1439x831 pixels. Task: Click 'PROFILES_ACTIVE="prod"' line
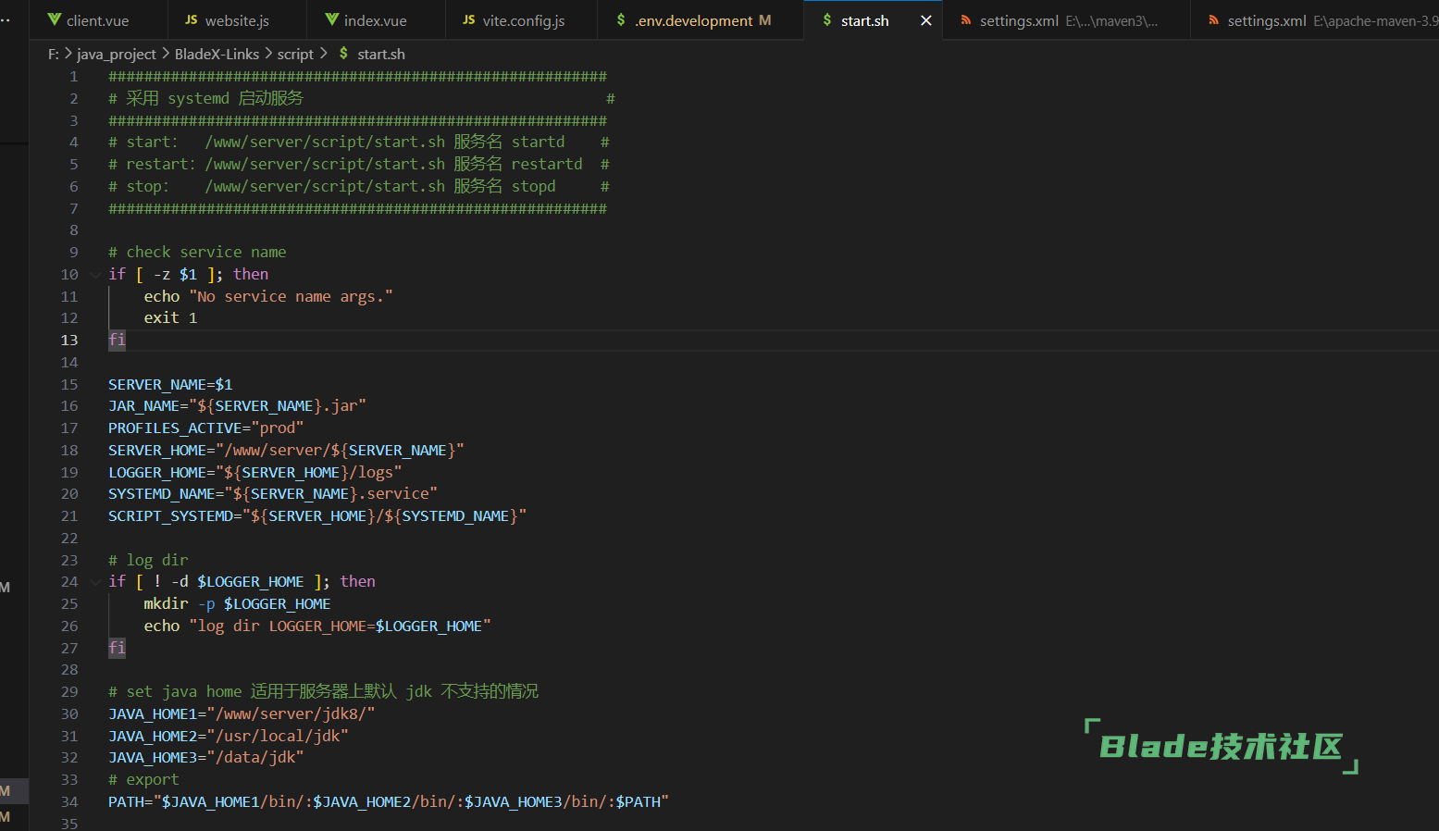(205, 428)
